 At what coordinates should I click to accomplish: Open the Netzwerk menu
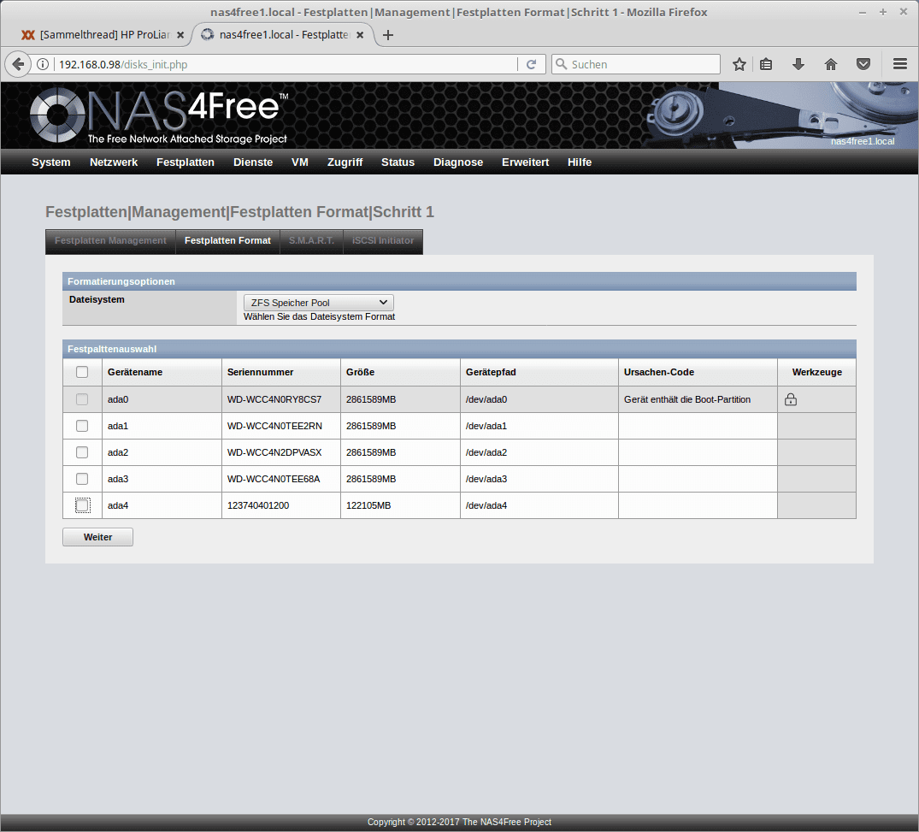point(114,162)
